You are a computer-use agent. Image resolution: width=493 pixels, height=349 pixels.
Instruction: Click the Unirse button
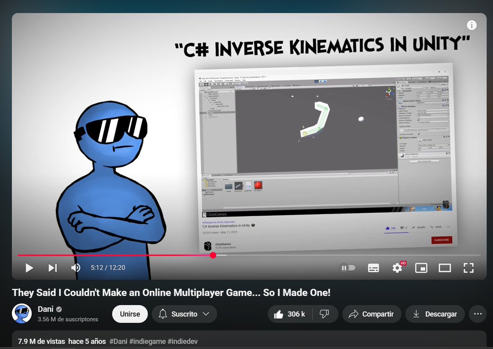pos(130,314)
